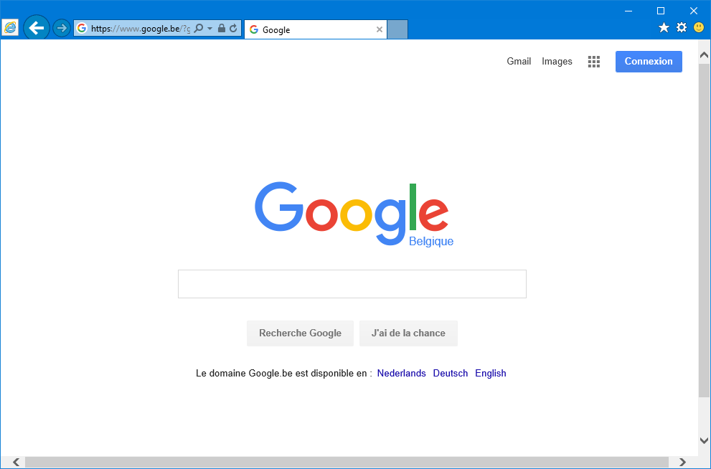Refresh the page with reload icon

click(233, 28)
